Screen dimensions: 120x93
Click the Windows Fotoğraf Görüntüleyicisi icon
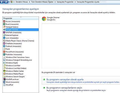point(4,60)
